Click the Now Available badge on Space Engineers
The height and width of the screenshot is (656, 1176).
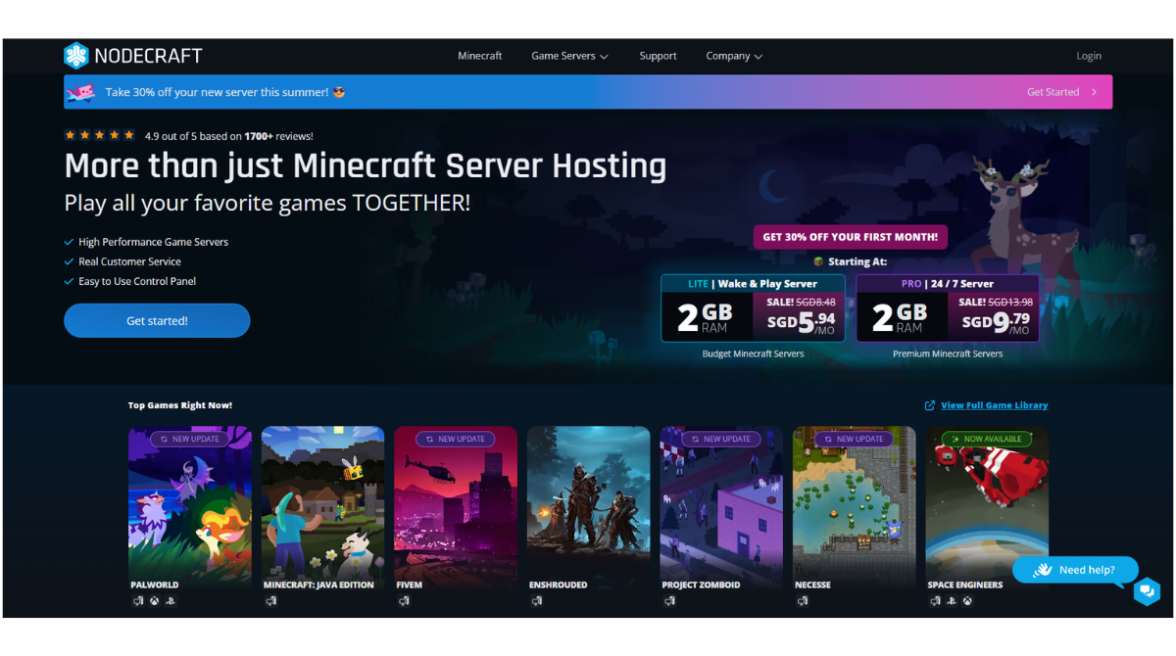(986, 439)
